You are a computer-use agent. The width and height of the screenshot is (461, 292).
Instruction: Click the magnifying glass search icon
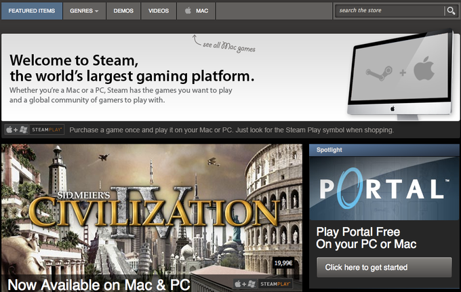451,11
